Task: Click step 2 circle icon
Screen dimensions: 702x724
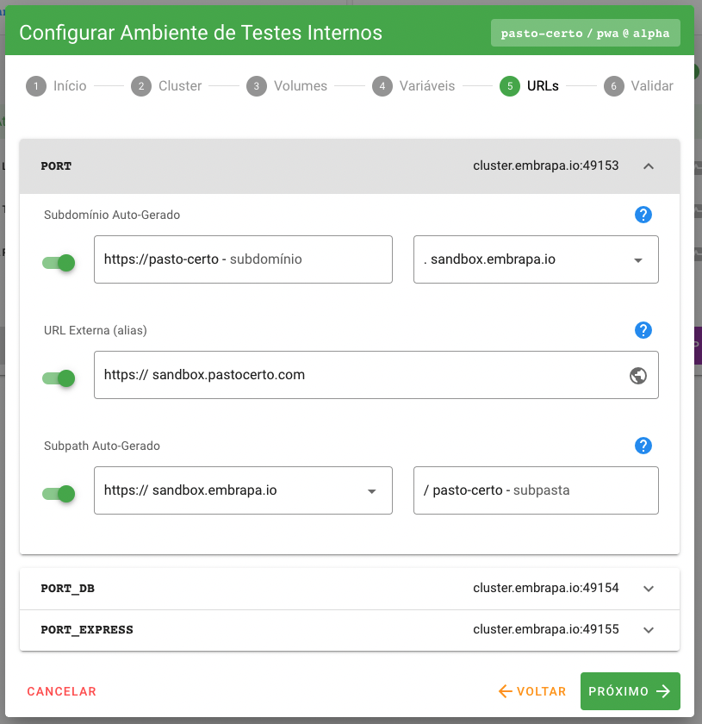Action: (x=141, y=86)
